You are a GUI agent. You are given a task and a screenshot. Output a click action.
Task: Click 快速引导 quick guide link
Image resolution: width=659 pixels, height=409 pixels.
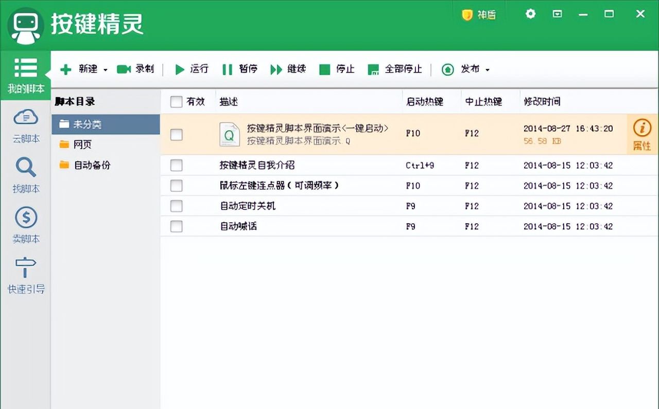(25, 275)
